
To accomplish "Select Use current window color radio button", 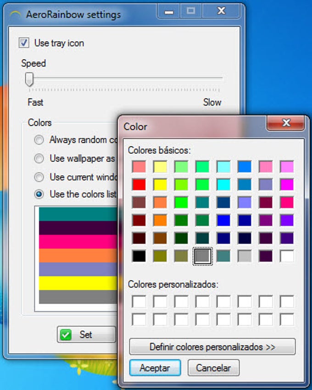I will [39, 177].
